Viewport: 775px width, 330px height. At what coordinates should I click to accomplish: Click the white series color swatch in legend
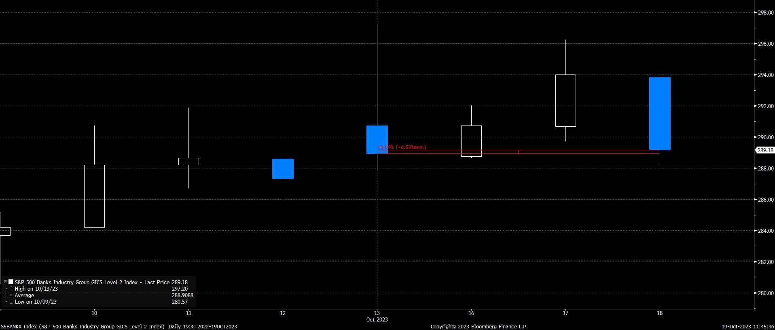coord(11,282)
